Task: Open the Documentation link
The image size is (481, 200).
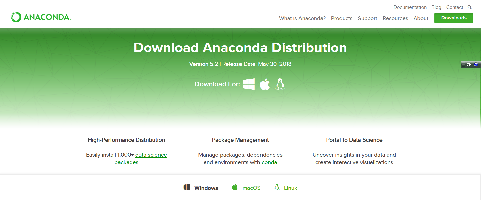Action: (410, 7)
